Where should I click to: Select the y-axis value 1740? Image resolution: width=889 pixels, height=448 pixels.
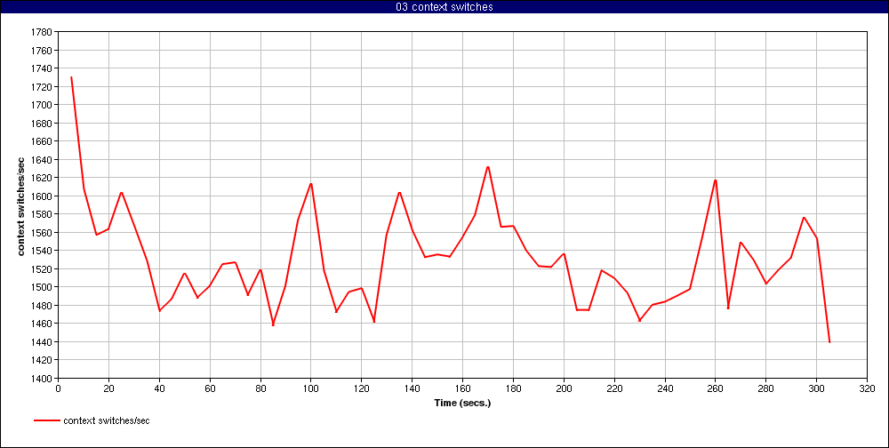[x=43, y=68]
